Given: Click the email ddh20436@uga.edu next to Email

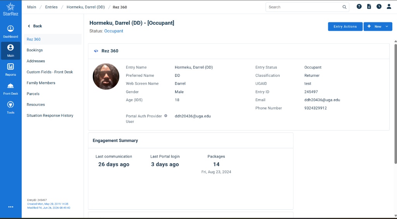Looking at the screenshot, I should [x=322, y=100].
